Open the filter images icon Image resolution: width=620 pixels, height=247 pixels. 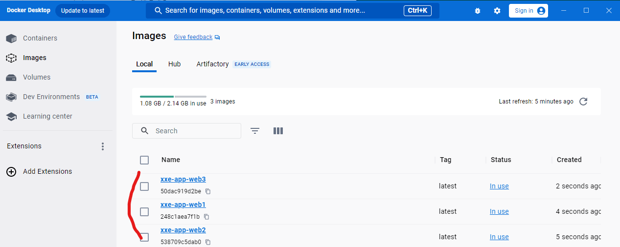pyautogui.click(x=255, y=131)
